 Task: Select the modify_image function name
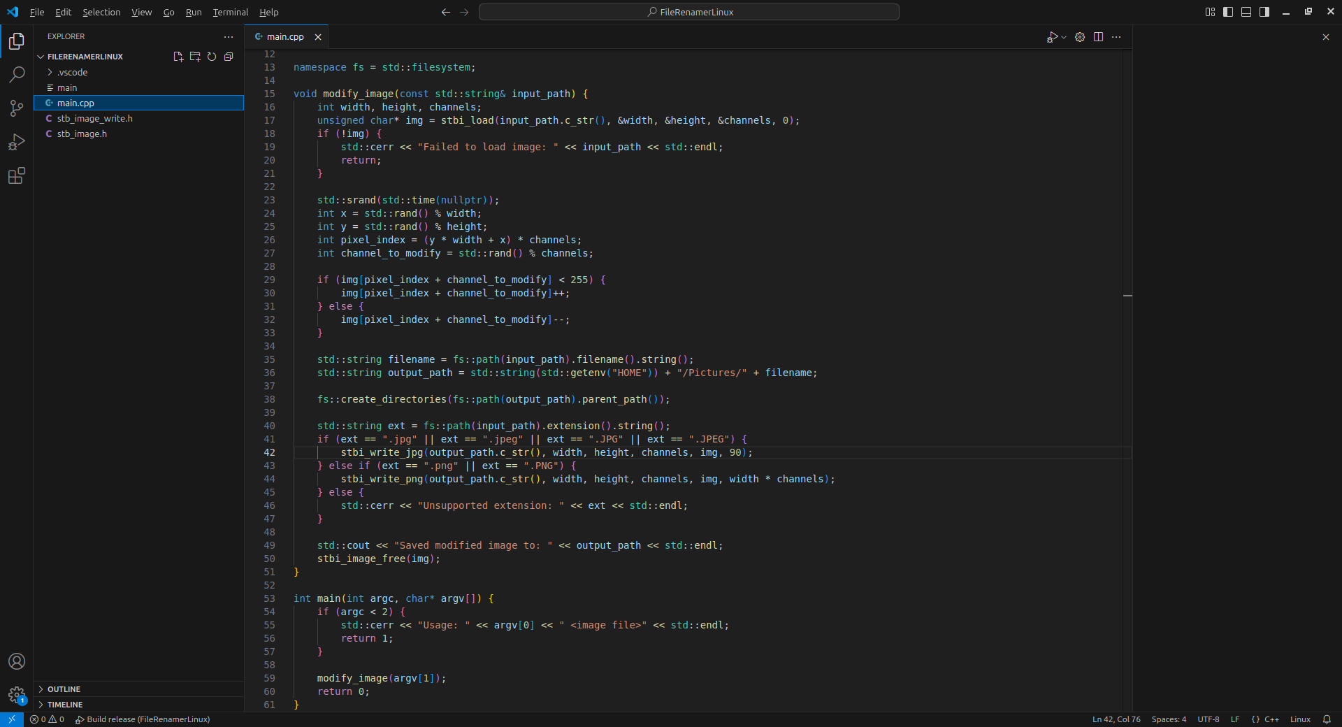pos(359,94)
